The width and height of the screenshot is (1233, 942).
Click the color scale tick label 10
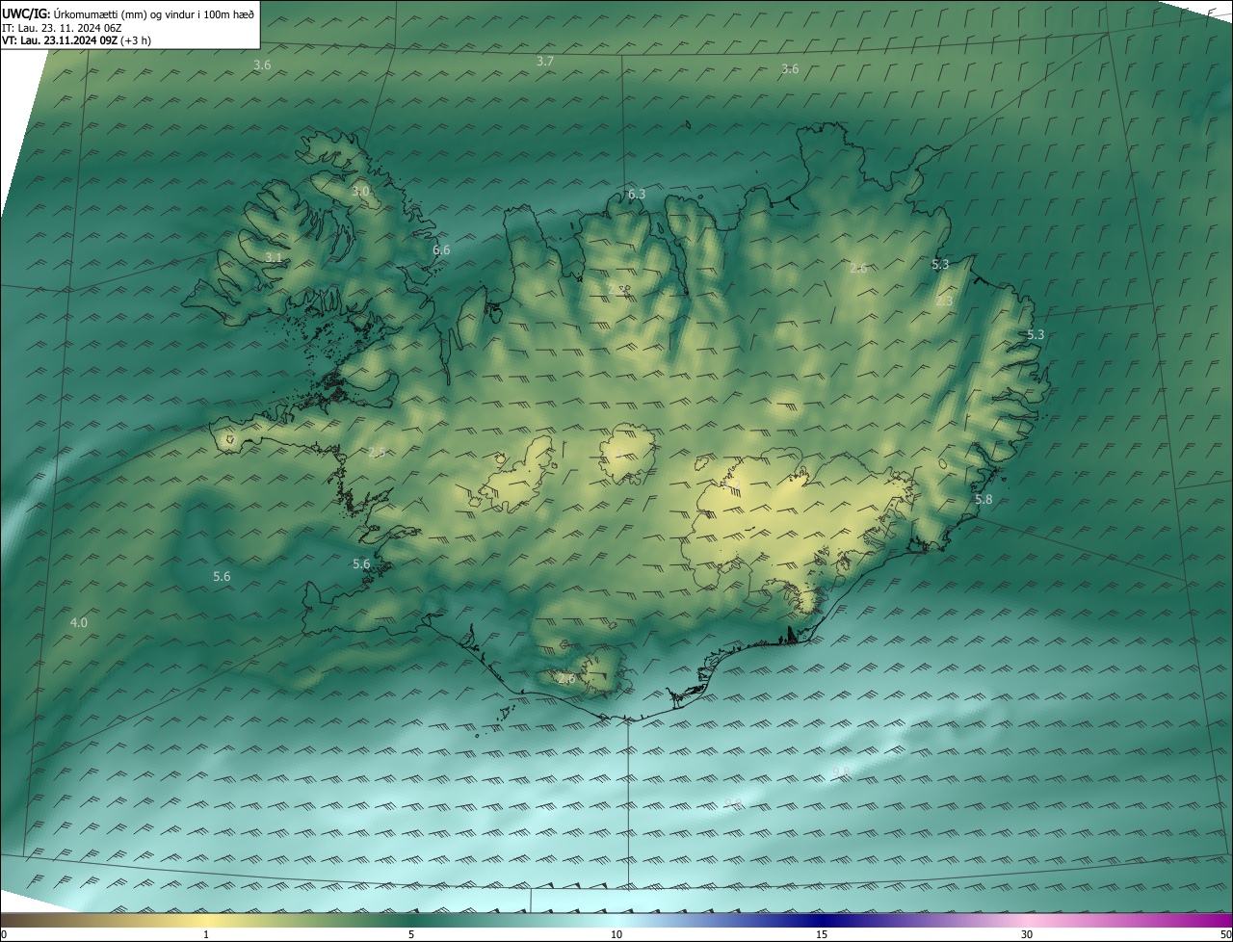(616, 934)
